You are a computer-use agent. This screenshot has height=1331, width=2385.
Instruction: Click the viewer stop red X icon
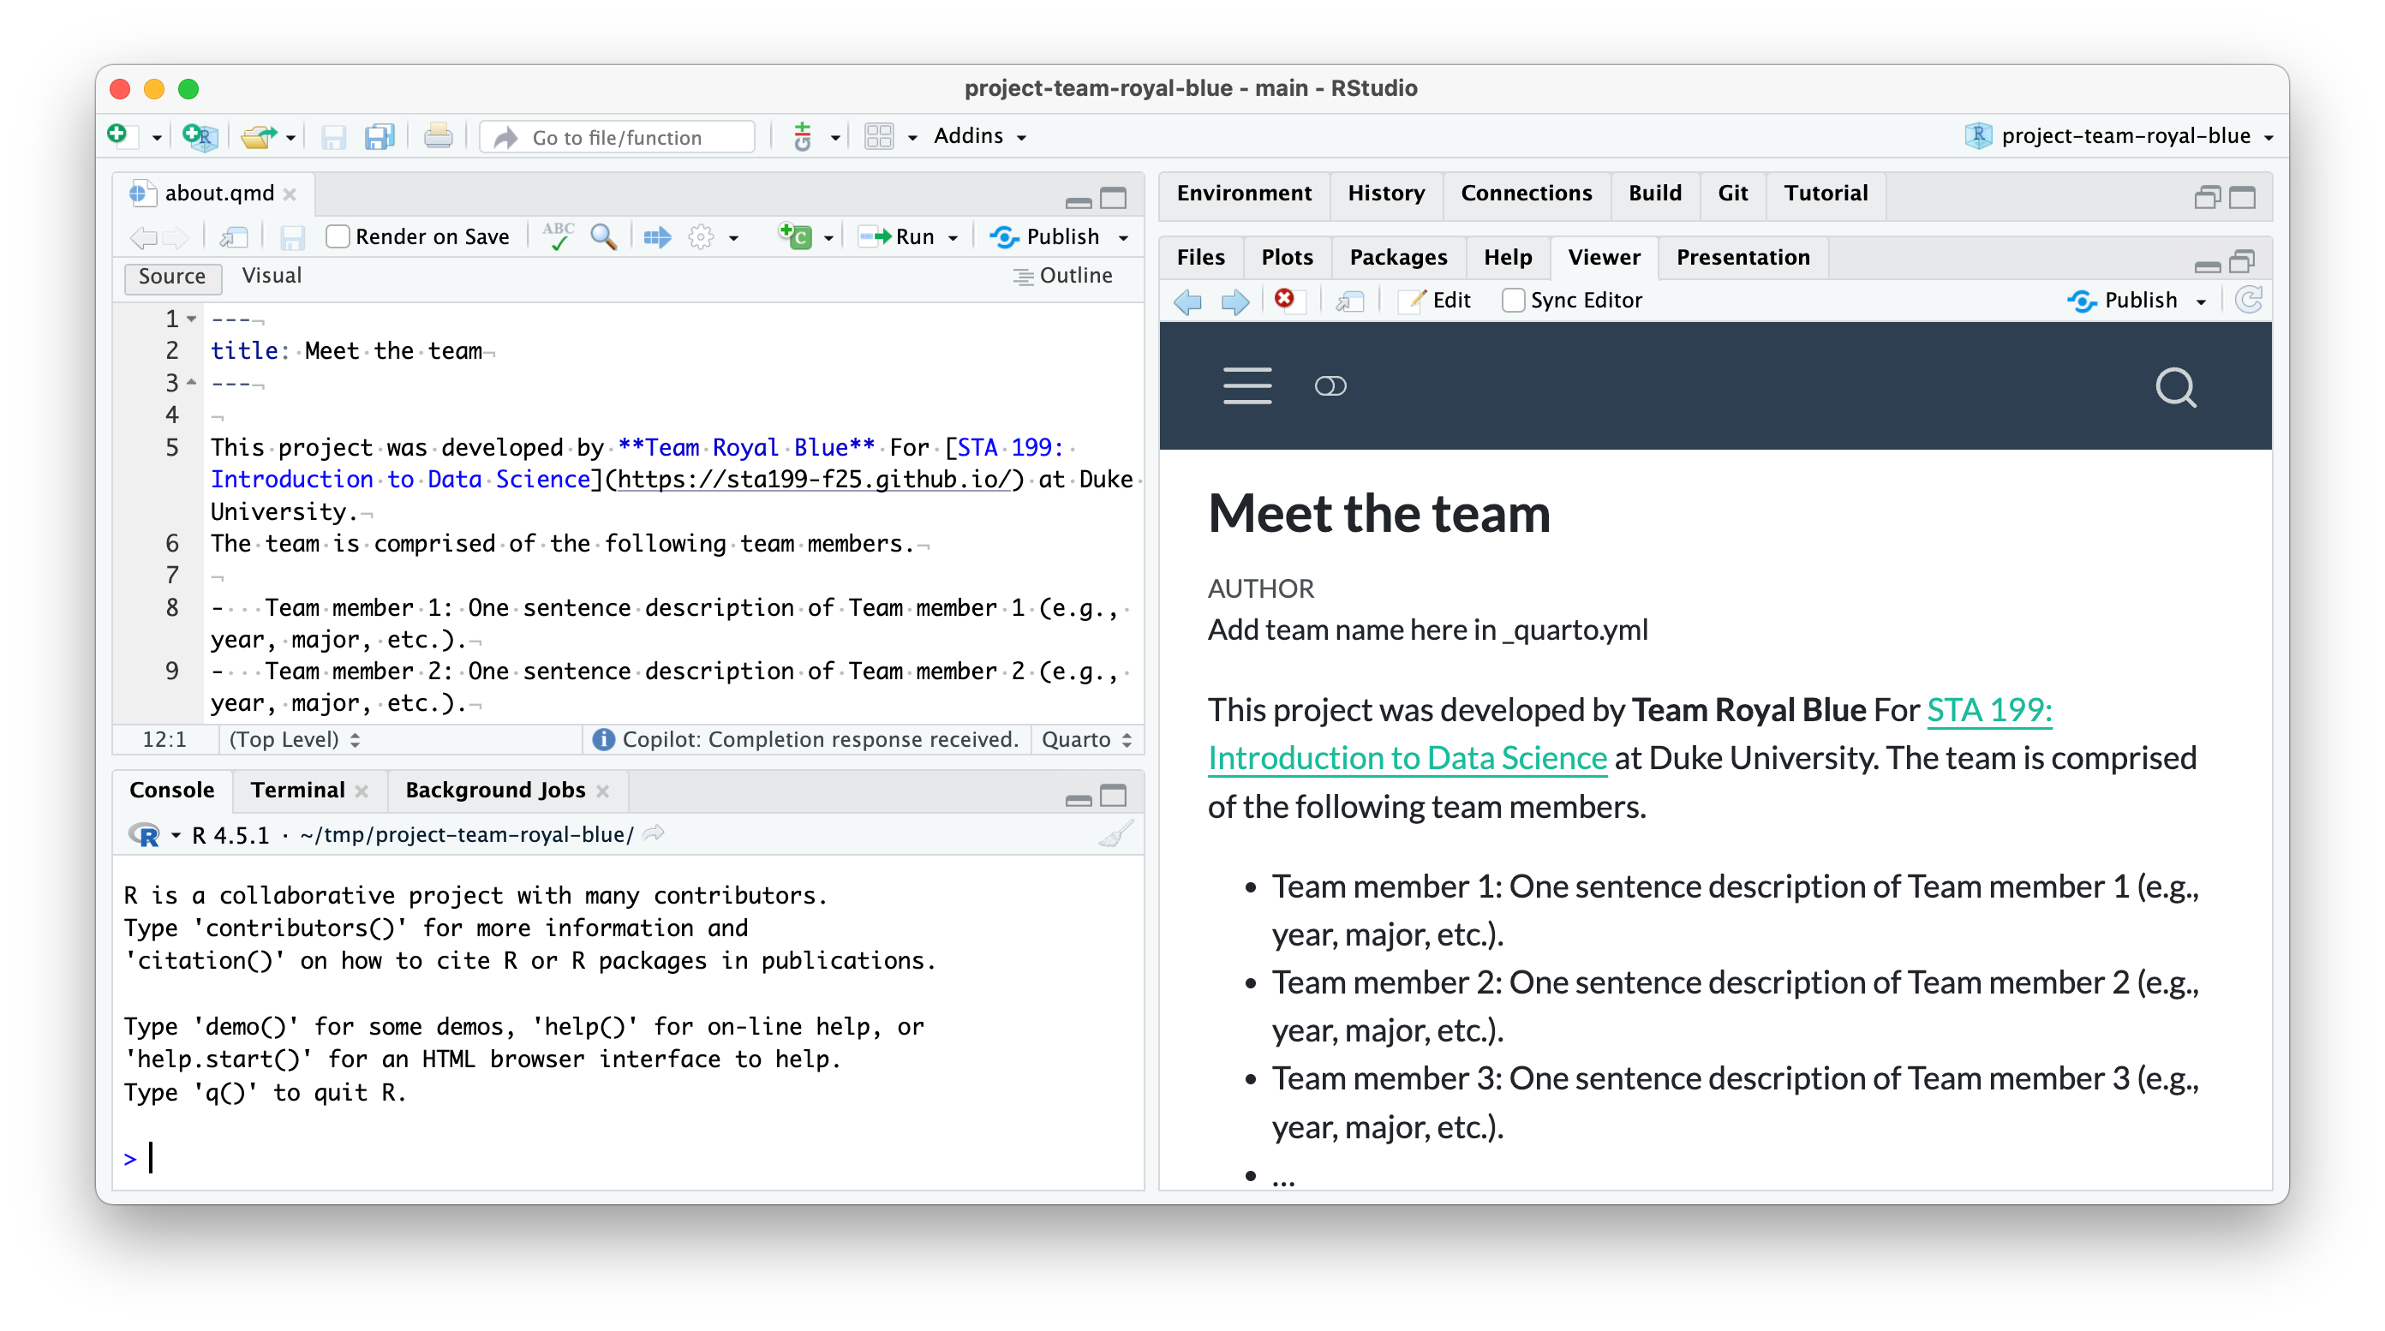coord(1284,299)
